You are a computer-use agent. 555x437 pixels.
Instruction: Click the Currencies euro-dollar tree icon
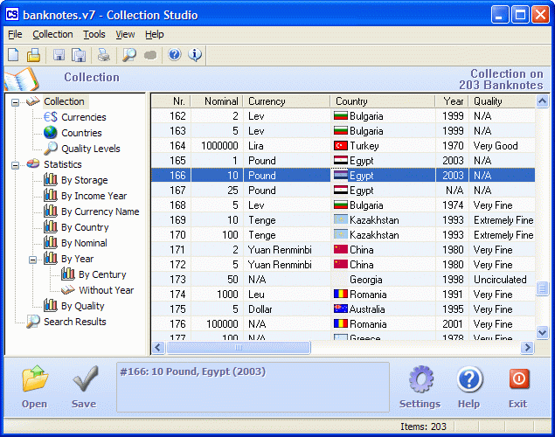(51, 117)
